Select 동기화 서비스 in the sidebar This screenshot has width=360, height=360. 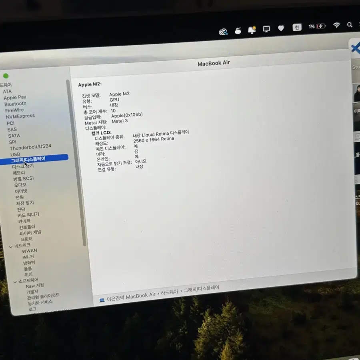tap(40, 303)
